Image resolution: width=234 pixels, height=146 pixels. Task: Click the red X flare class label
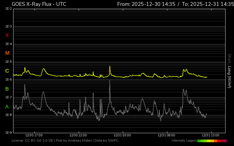tap(7, 35)
